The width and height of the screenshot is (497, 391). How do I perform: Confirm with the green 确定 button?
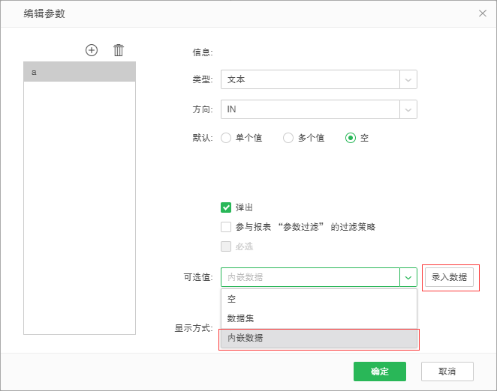point(380,372)
